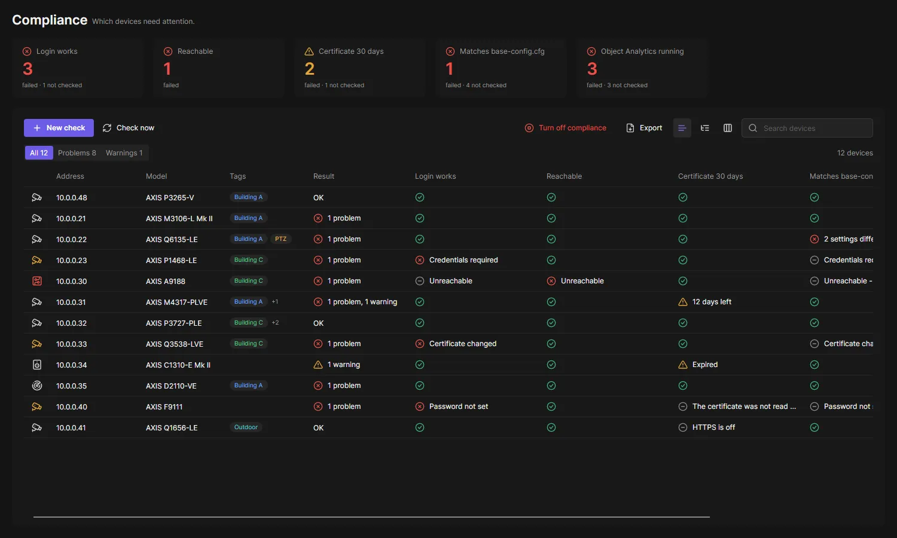This screenshot has height=538, width=897.
Task: Click the Certificate changed status text
Action: click(463, 344)
